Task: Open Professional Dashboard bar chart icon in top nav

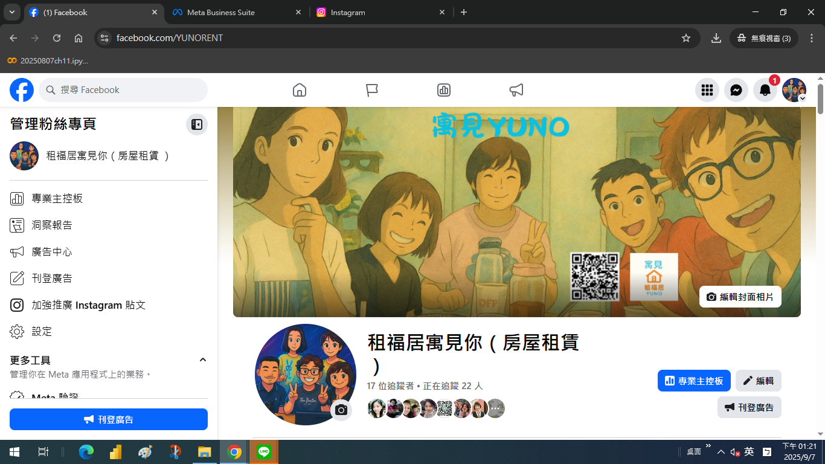Action: [x=444, y=90]
